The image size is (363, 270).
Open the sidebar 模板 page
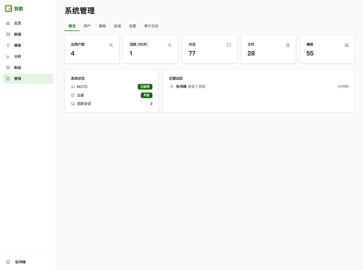pos(28,45)
